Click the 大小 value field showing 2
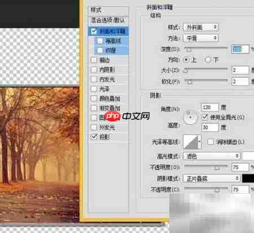This screenshot has height=233, width=254. pos(240,70)
